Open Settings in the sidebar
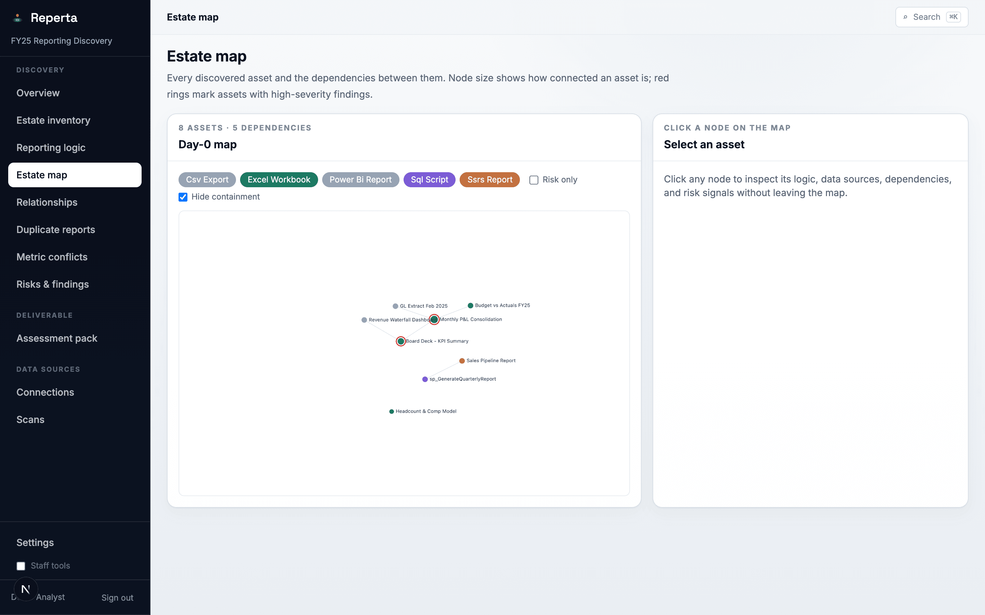 (75, 543)
